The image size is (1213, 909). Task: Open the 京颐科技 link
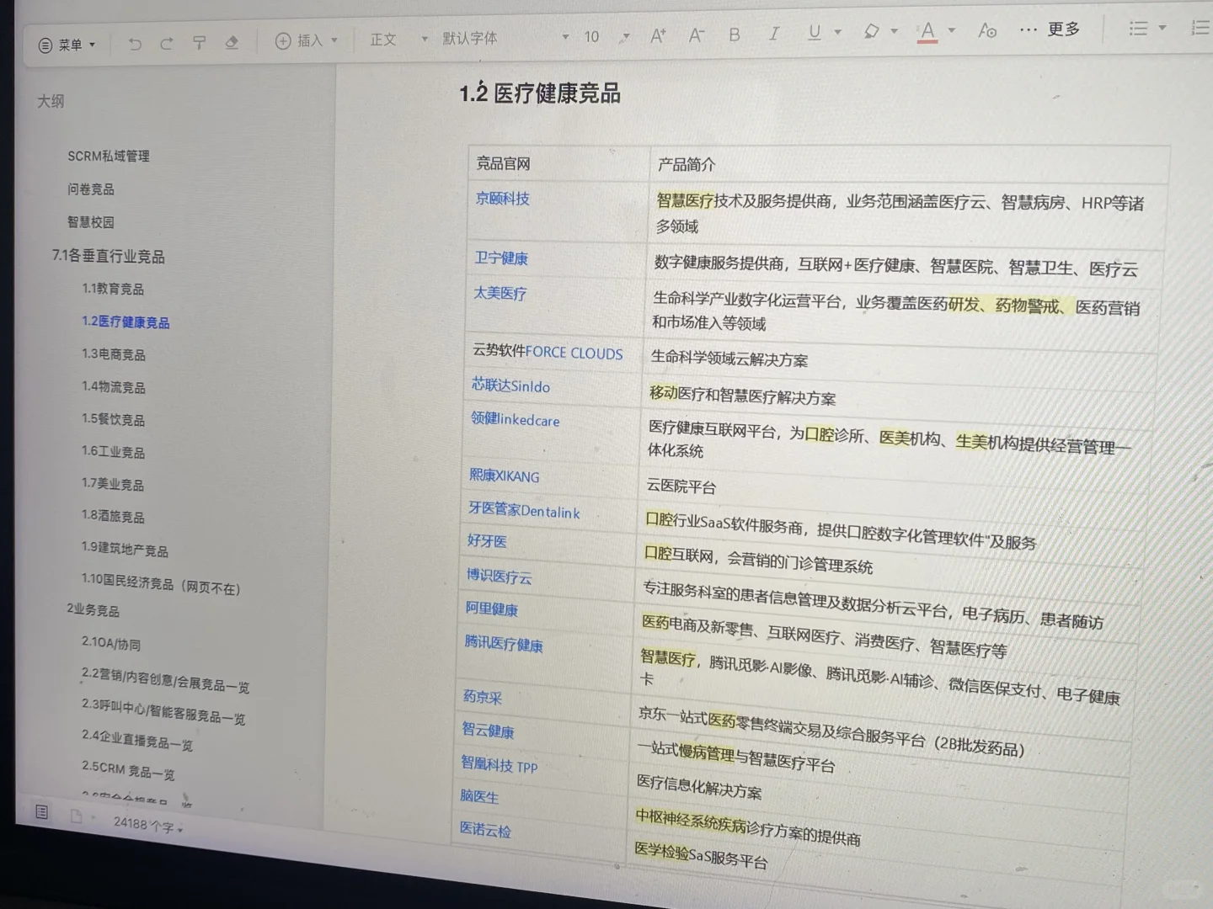click(503, 199)
